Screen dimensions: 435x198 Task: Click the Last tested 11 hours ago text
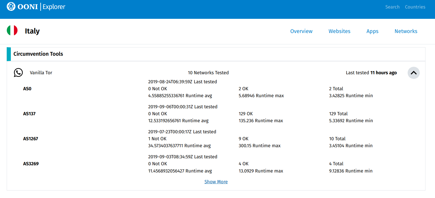pyautogui.click(x=371, y=73)
